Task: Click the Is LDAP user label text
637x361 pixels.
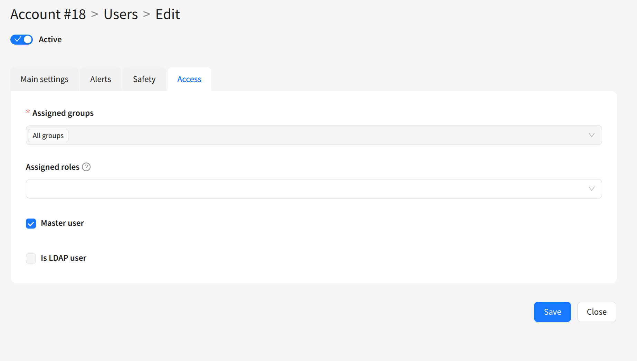Action: coord(64,258)
